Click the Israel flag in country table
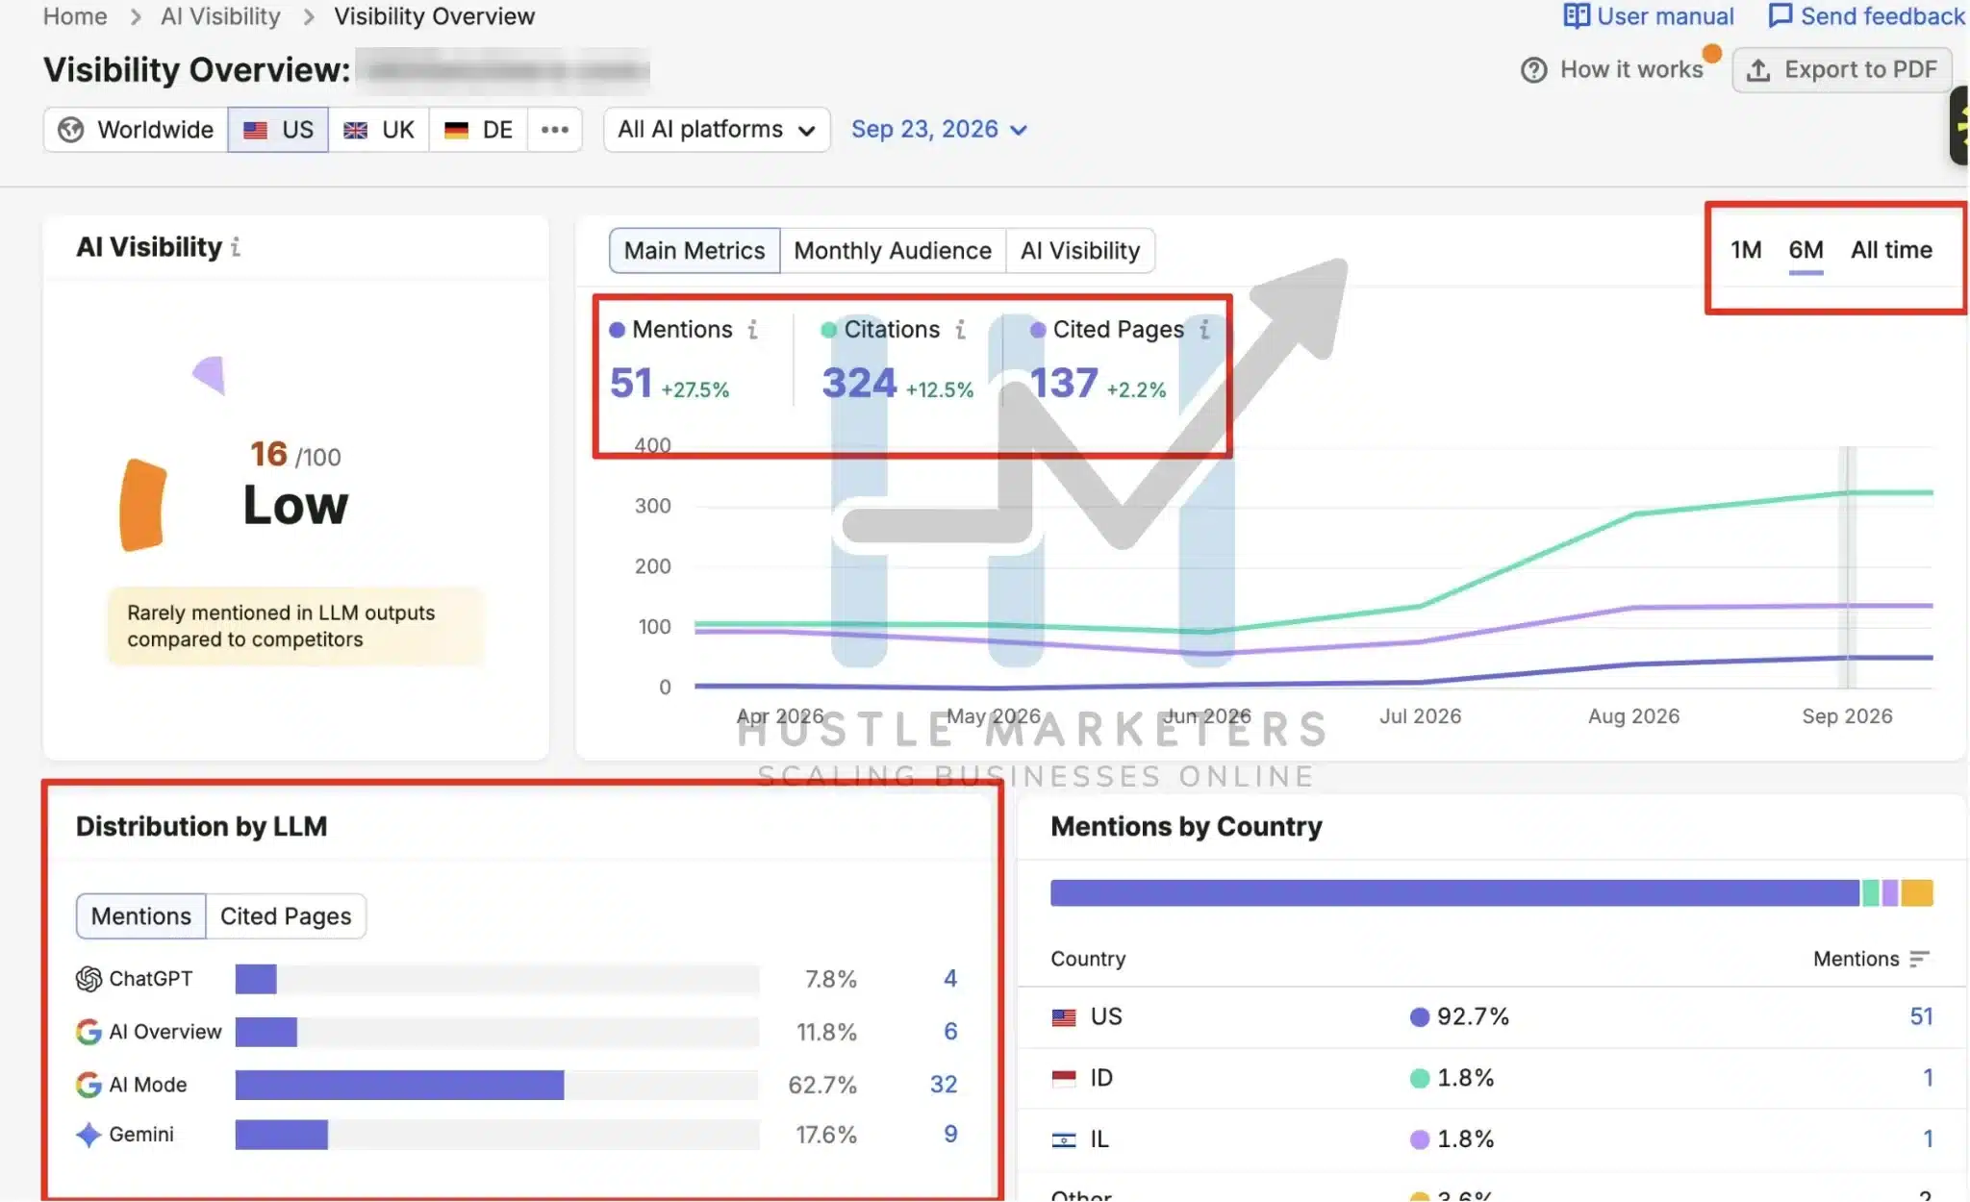 coord(1064,1139)
